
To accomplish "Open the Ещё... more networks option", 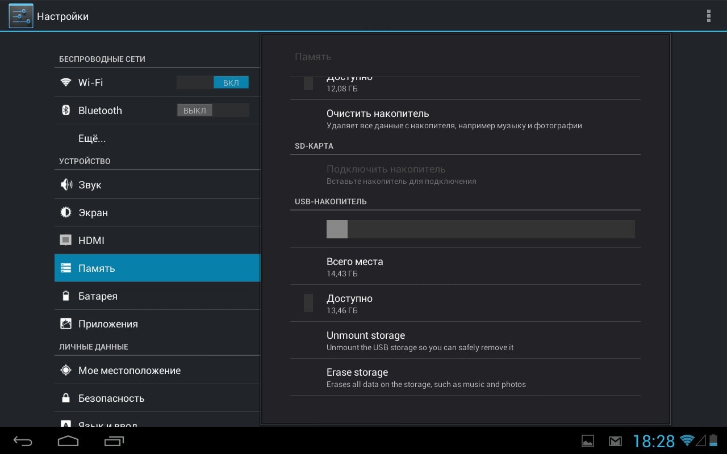I will 92,138.
